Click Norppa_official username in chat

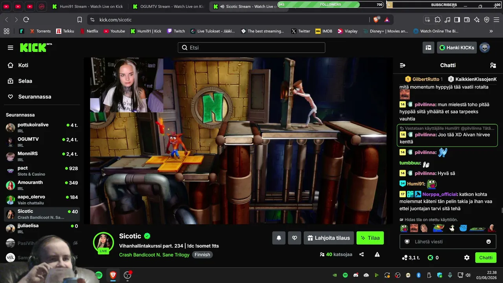pyautogui.click(x=440, y=194)
